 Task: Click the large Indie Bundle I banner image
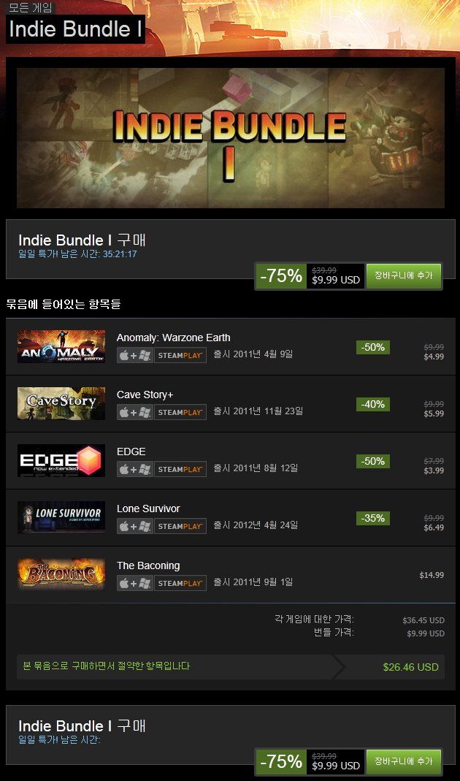pyautogui.click(x=231, y=138)
